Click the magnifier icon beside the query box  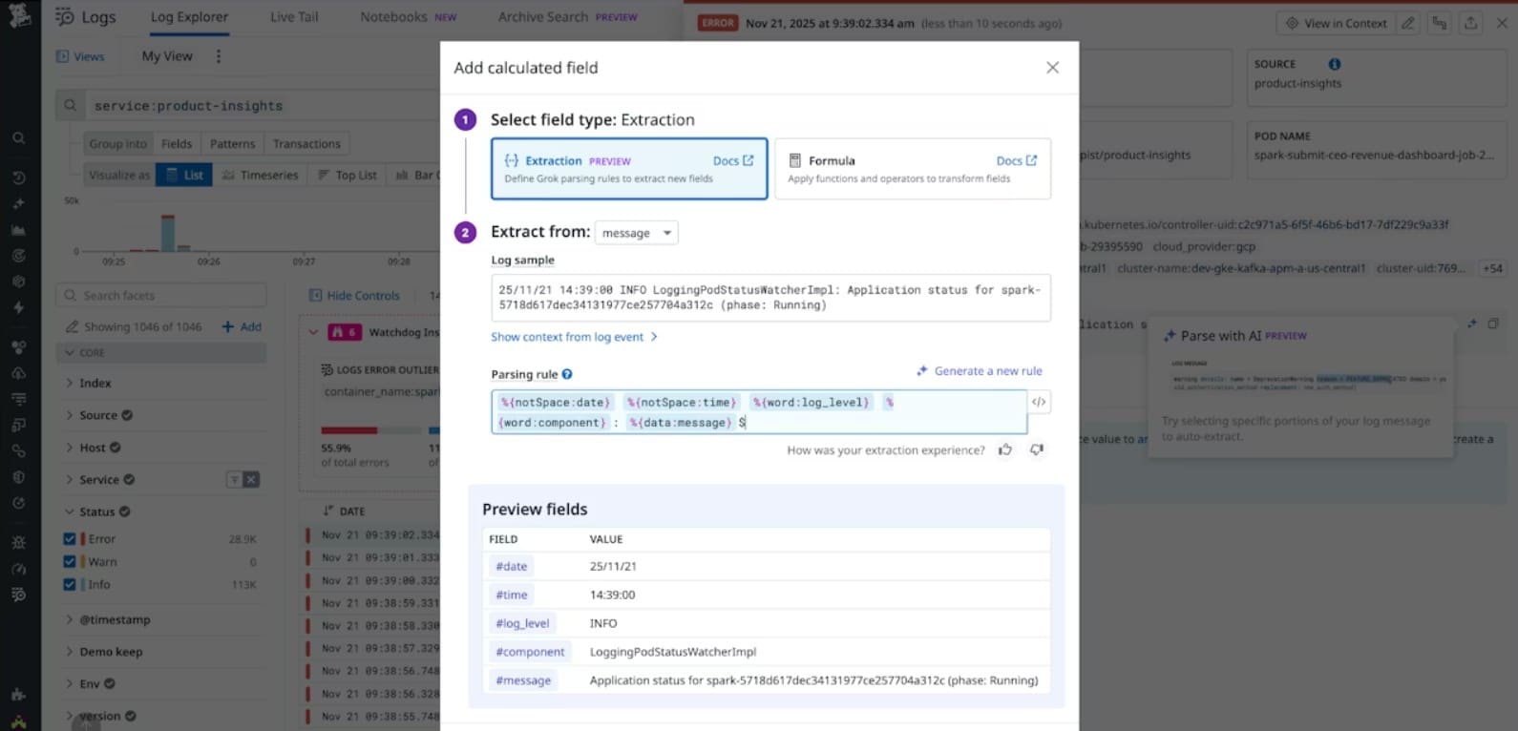tap(70, 106)
